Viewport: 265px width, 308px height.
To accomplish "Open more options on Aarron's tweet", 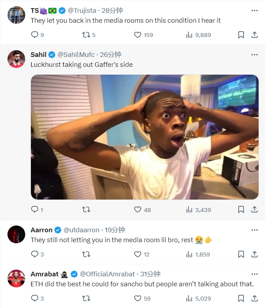I will pyautogui.click(x=254, y=230).
